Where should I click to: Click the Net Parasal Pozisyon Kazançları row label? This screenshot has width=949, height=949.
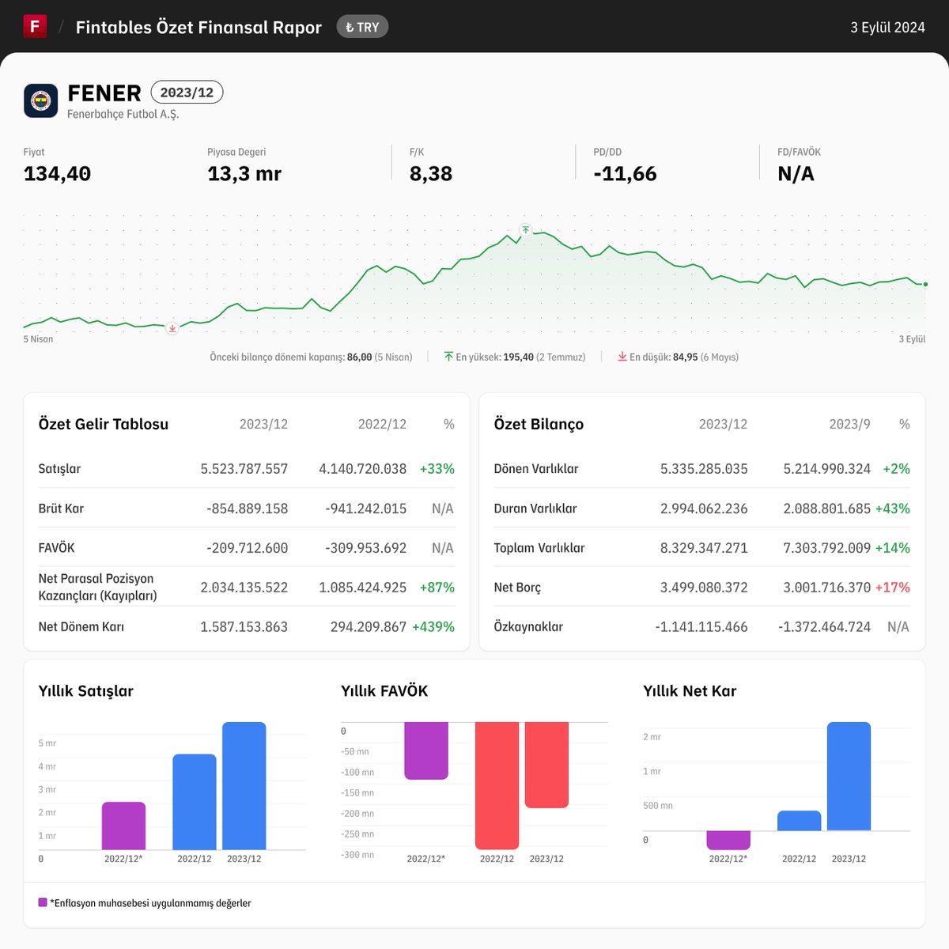pyautogui.click(x=97, y=587)
